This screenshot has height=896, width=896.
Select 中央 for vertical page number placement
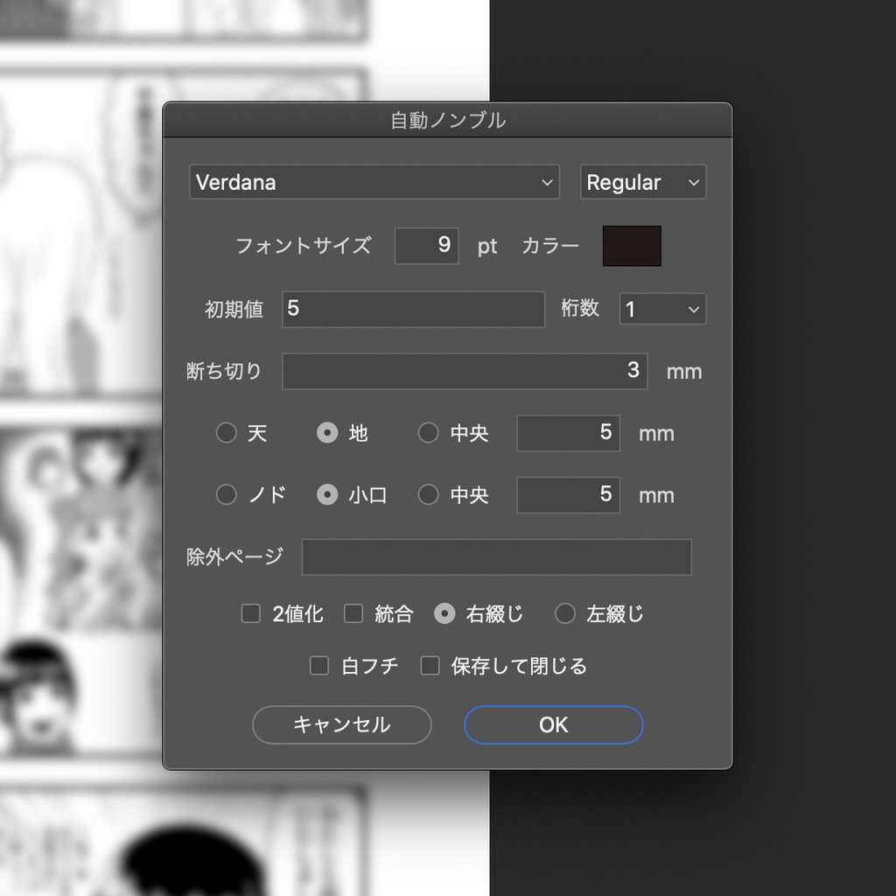tap(429, 432)
